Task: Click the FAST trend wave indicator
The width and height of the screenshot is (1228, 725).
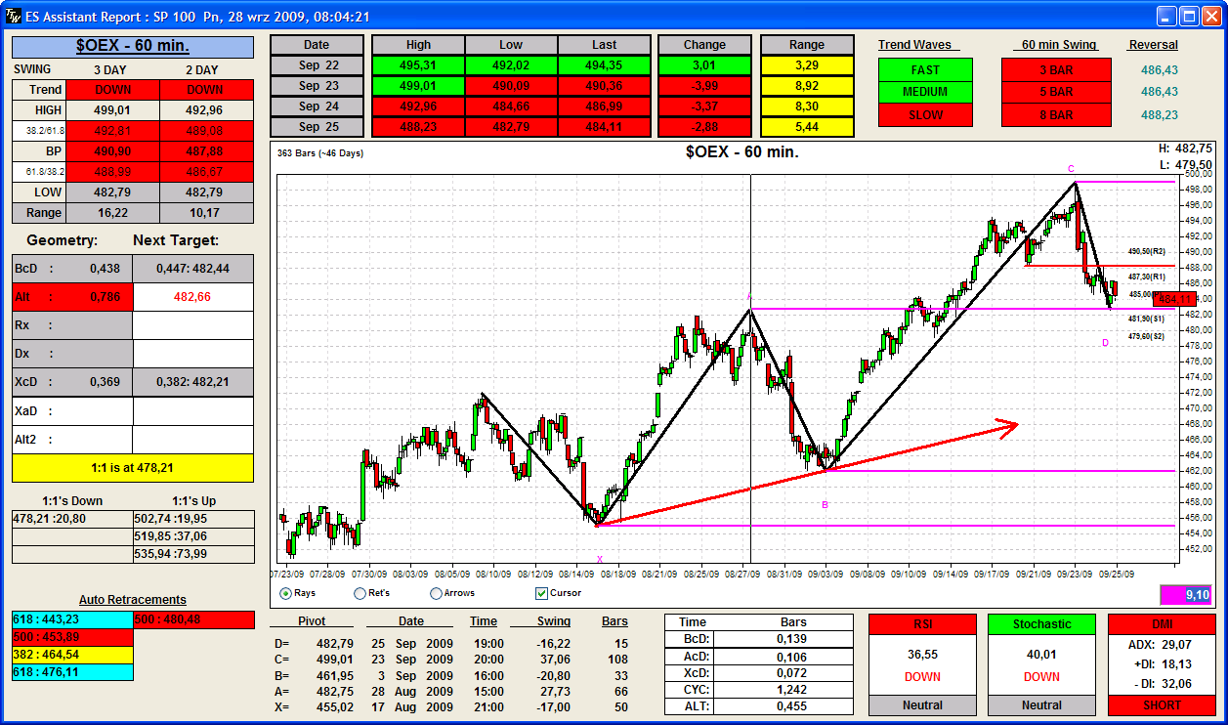Action: (x=925, y=70)
